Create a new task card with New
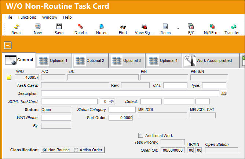This screenshot has width=245, height=159. point(38,29)
